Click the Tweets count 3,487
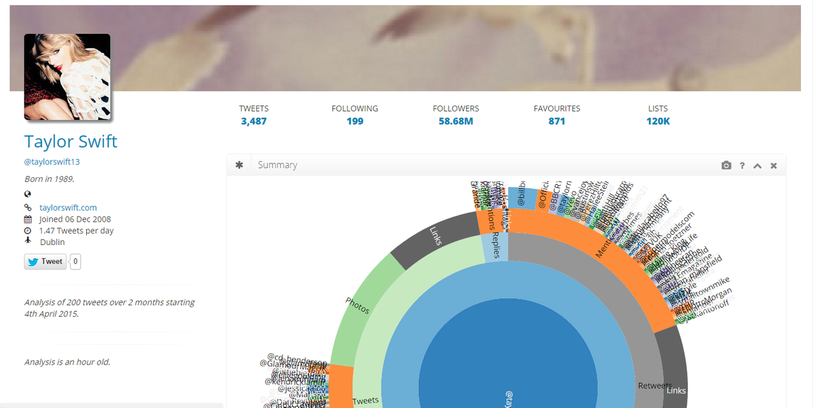Image resolution: width=813 pixels, height=408 pixels. (x=254, y=121)
